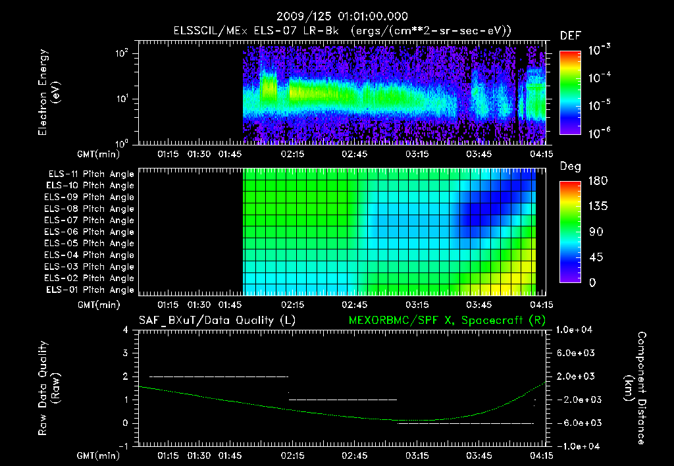Select the 10^-6 tick on the DEF scale
This screenshot has height=466, width=674.
click(x=599, y=133)
